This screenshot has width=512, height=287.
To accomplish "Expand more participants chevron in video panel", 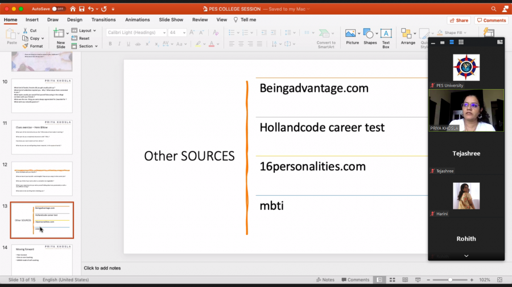I will click(466, 256).
